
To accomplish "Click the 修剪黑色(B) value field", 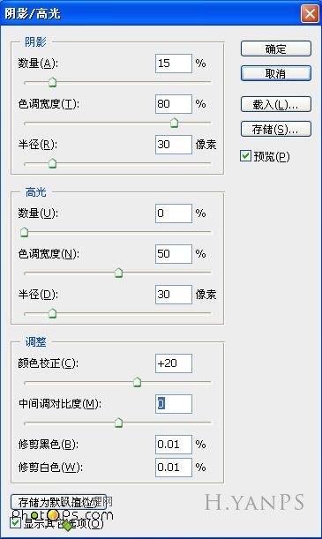I will click(x=174, y=445).
